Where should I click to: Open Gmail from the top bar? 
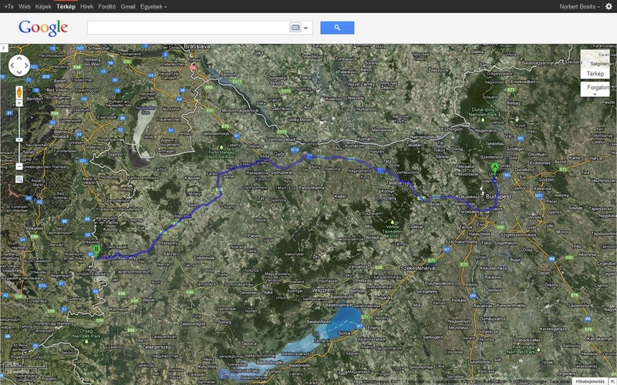point(127,6)
